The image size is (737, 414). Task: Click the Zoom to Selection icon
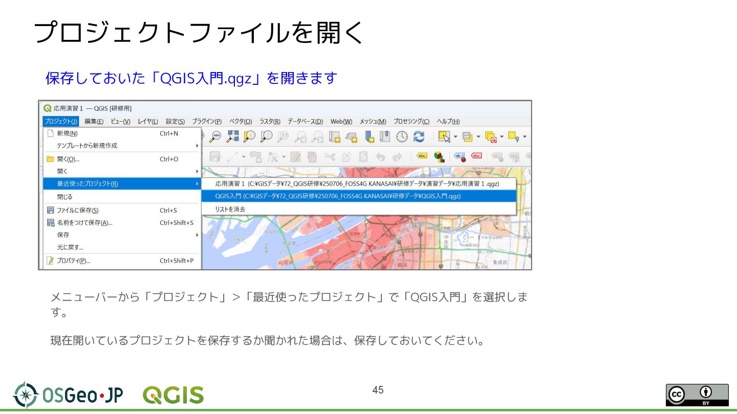tap(249, 136)
